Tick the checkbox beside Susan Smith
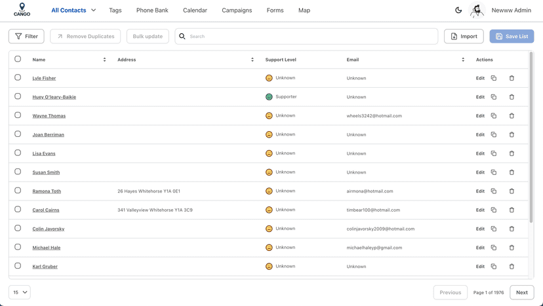Image resolution: width=543 pixels, height=306 pixels. (x=18, y=172)
